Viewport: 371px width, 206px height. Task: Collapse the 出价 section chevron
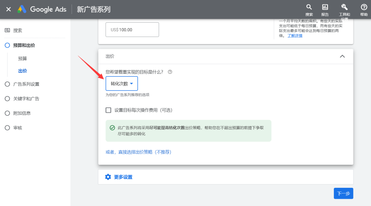342,56
